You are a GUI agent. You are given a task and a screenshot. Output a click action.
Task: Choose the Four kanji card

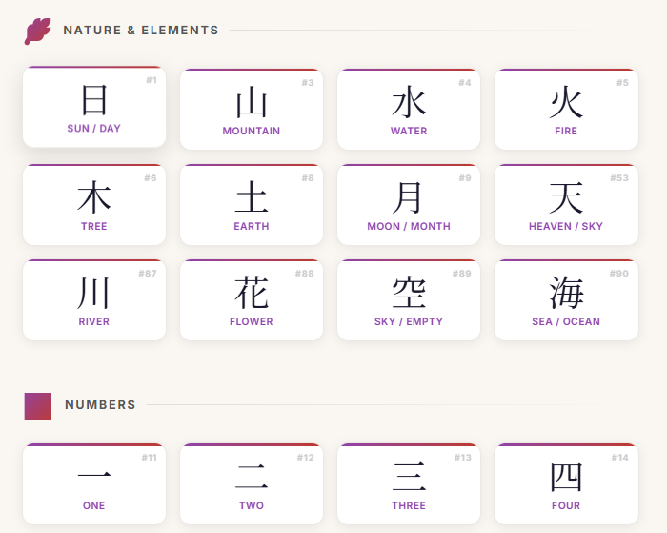566,483
